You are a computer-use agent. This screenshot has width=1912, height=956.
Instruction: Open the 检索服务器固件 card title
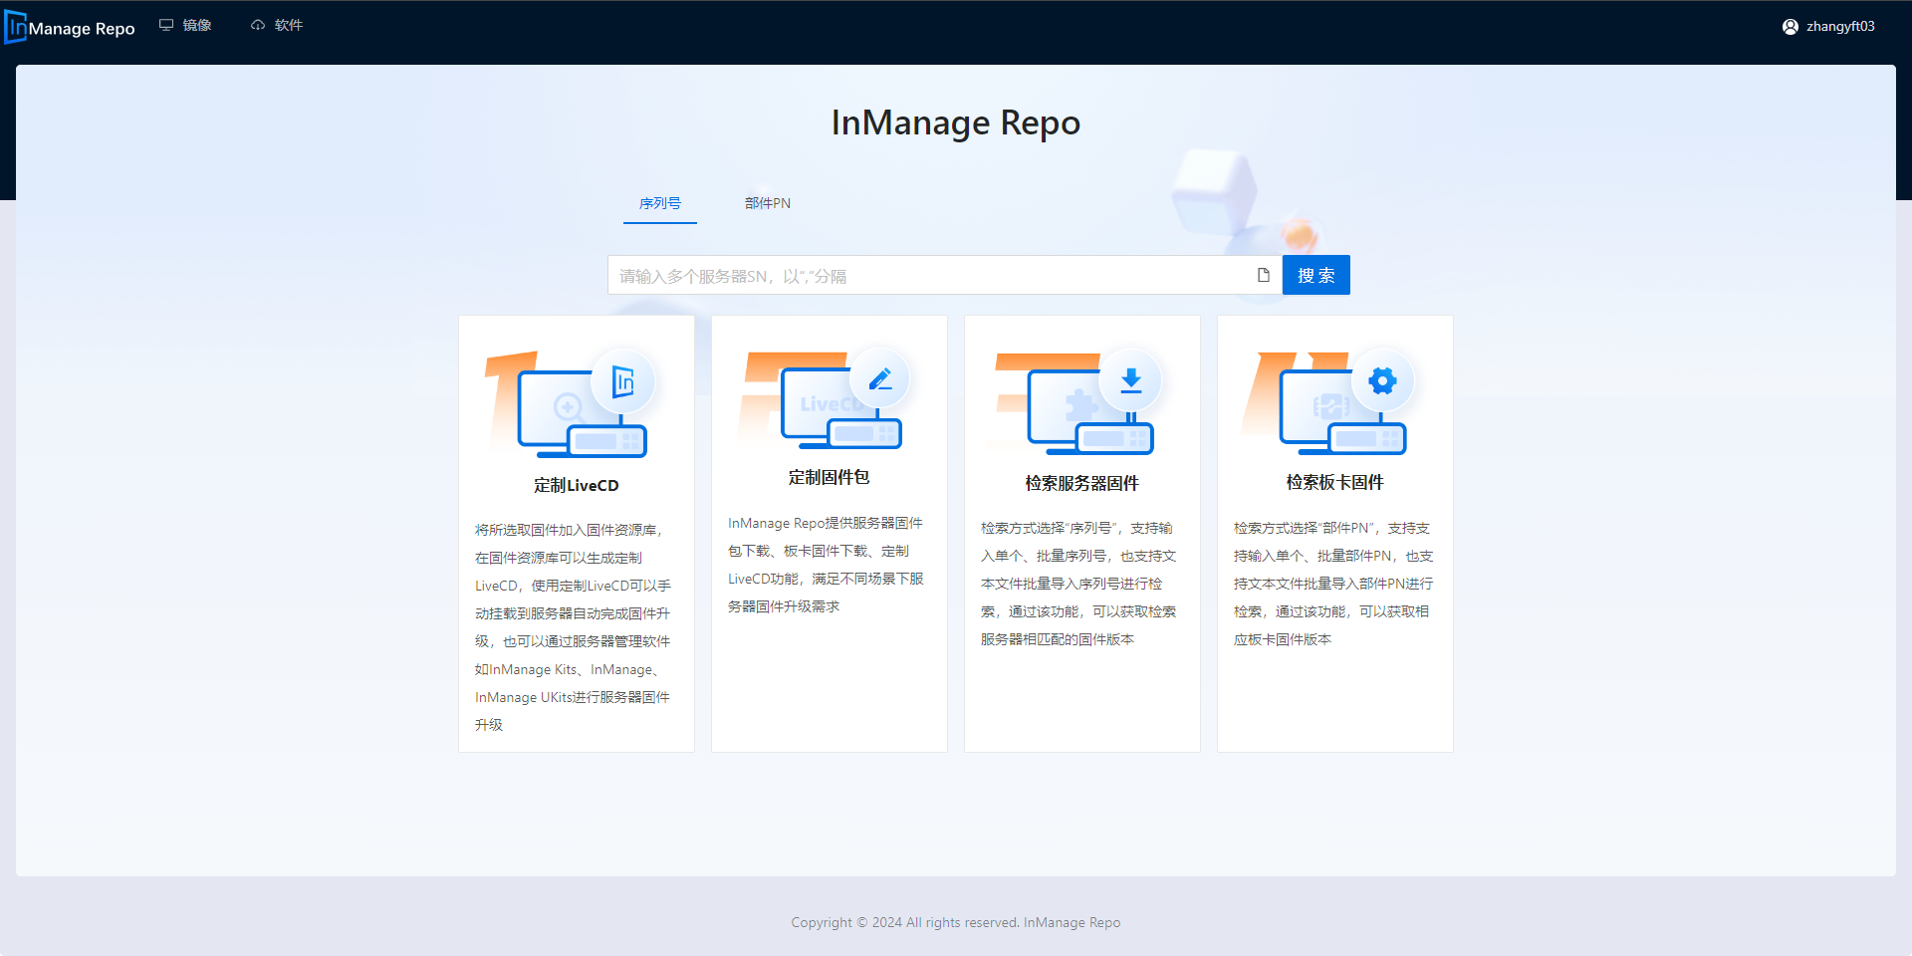point(1081,483)
